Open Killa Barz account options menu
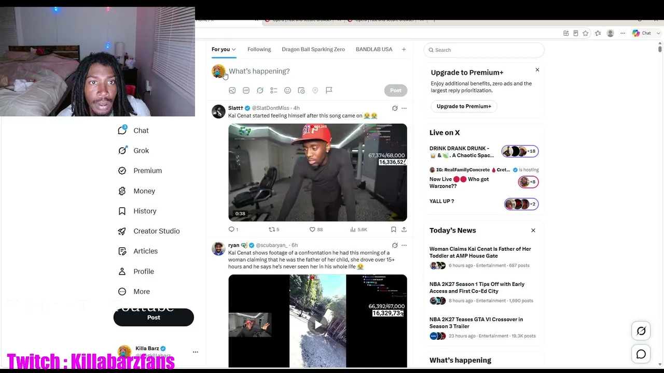 coord(196,352)
